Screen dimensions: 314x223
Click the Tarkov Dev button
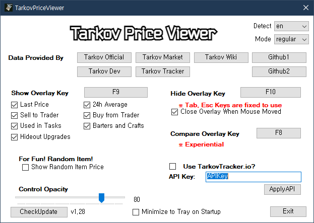(104, 71)
